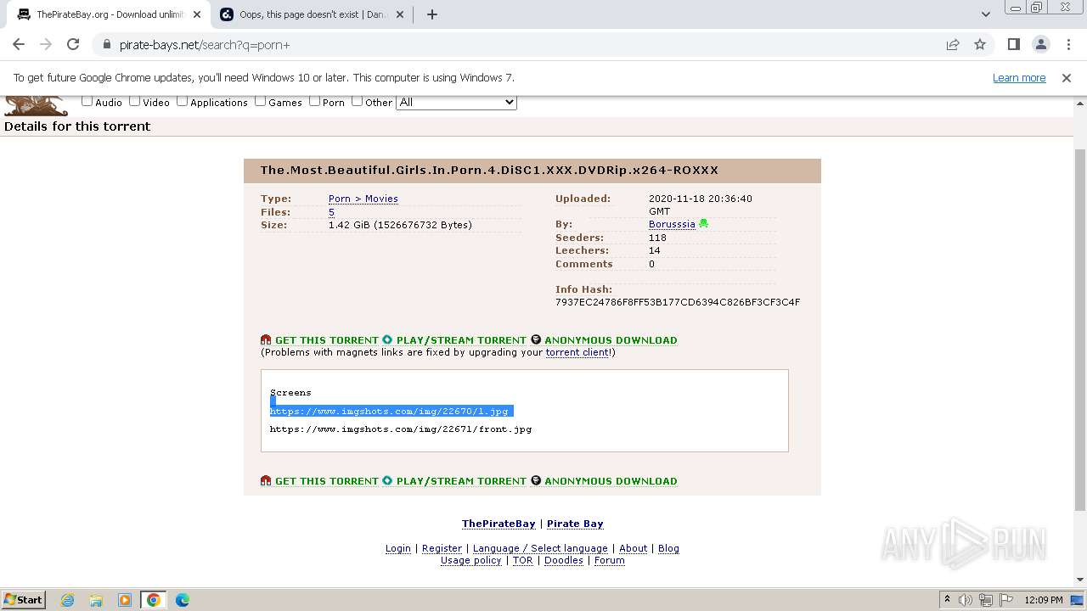Click the volume icon in system tray
Screen dimensions: 1087x611
[x=965, y=600]
